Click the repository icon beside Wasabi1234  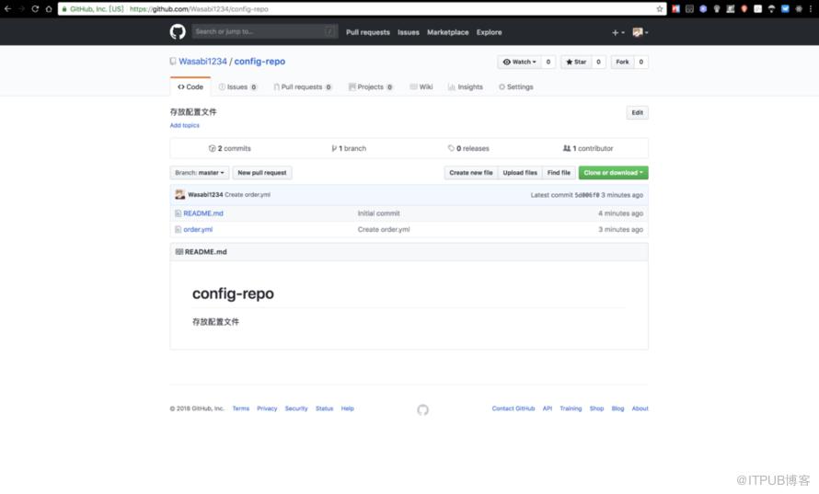click(173, 62)
